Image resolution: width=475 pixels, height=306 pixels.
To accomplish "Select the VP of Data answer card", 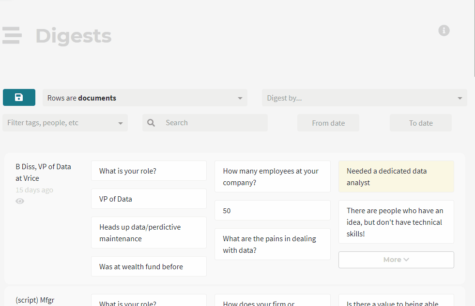I will coord(149,199).
